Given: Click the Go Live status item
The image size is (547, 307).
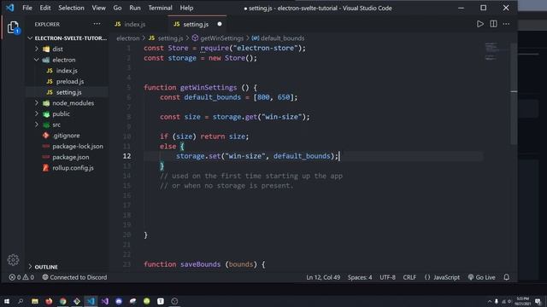Looking at the screenshot, I should [x=481, y=277].
